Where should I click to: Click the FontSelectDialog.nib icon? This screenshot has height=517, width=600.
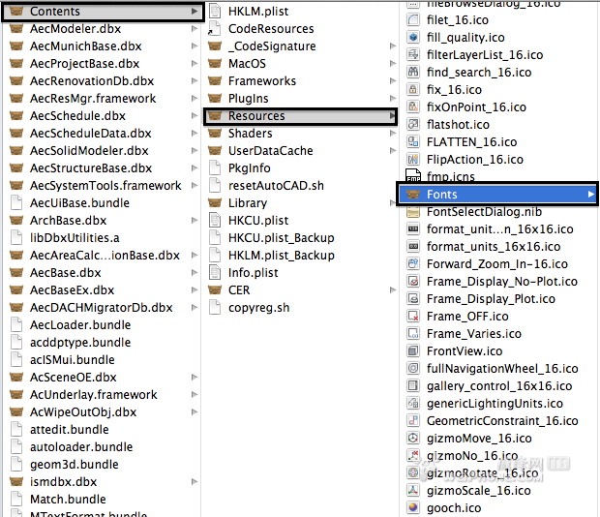pyautogui.click(x=413, y=212)
